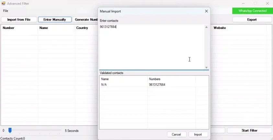Click inside the Enter contacts text area
The height and width of the screenshot is (140, 273).
tap(152, 47)
